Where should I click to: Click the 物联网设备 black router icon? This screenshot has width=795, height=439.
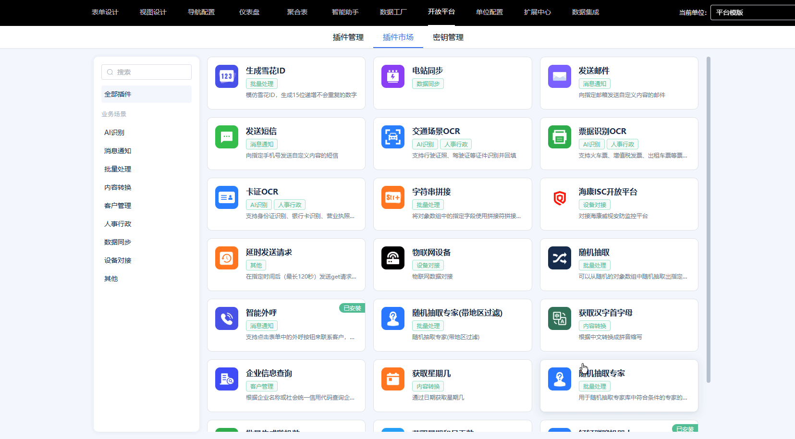[392, 258]
